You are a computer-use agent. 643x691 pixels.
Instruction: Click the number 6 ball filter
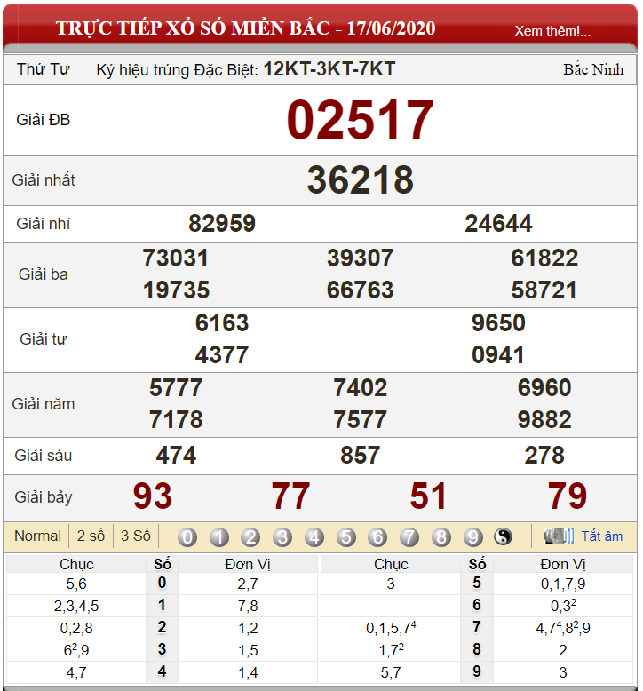[377, 537]
